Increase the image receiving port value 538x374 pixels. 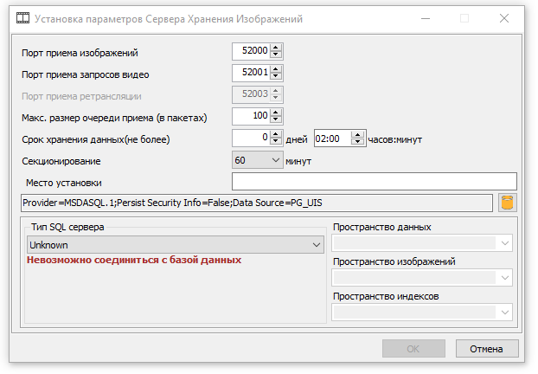(x=277, y=48)
